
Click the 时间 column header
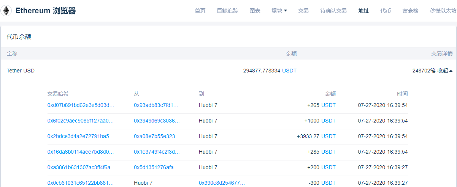click(x=402, y=94)
